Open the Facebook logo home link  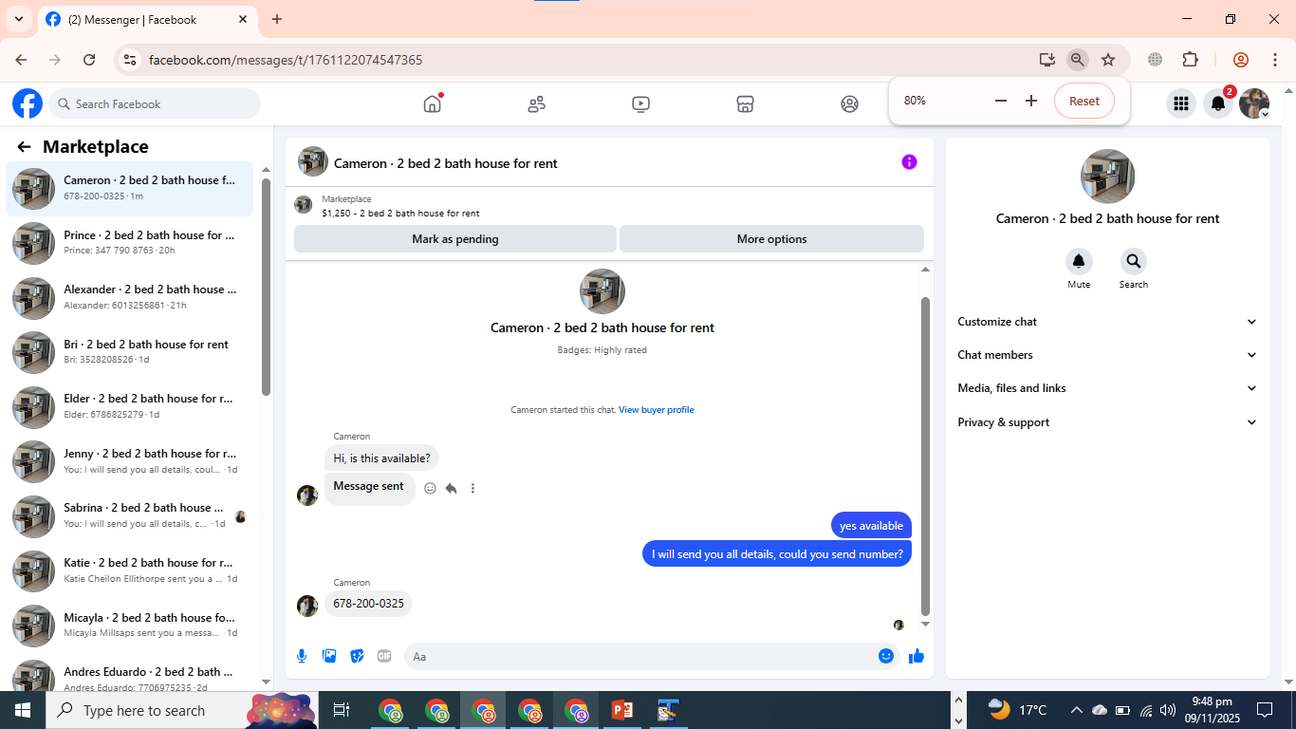pyautogui.click(x=28, y=103)
